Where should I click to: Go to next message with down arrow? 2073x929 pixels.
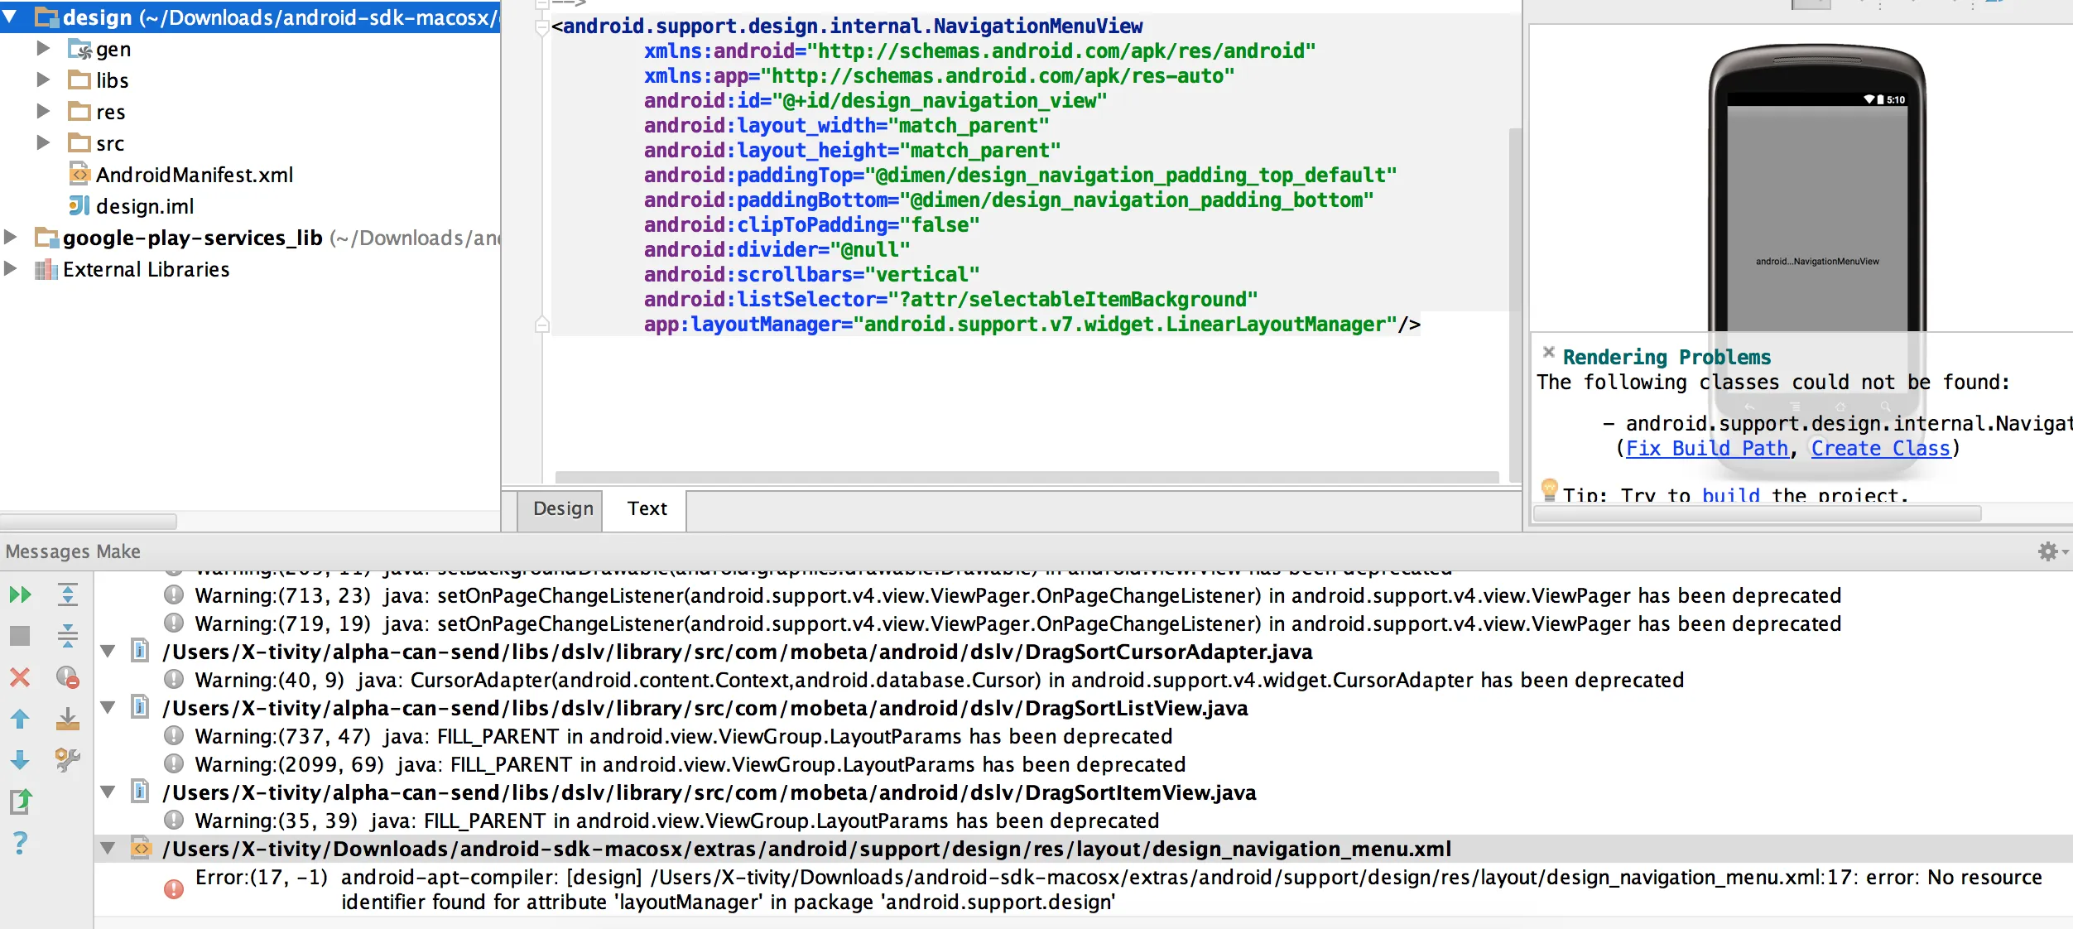pyautogui.click(x=20, y=760)
